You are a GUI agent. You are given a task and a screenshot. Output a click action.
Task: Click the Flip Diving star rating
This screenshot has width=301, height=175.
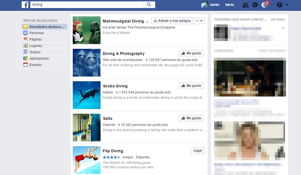click(x=112, y=157)
